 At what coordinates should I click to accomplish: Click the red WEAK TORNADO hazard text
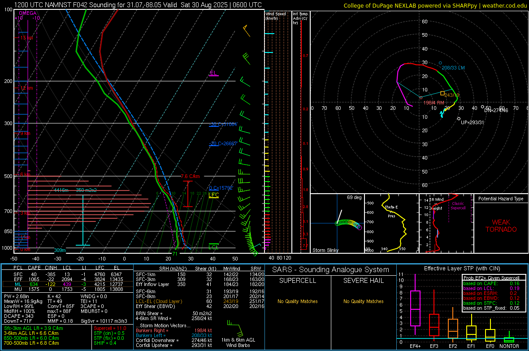coord(501,226)
